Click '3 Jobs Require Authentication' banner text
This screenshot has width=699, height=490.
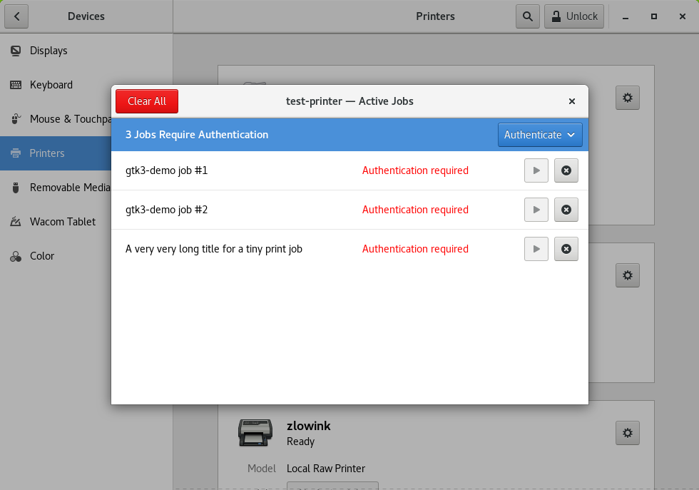click(x=197, y=135)
